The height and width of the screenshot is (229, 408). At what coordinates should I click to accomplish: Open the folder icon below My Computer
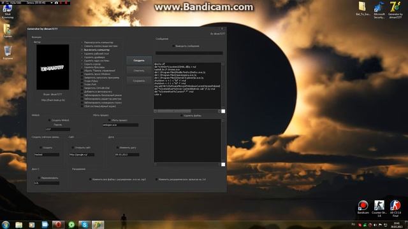[x=8, y=31]
